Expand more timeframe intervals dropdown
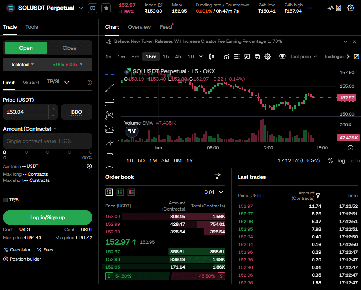Screen dimensions: 361x290 [201, 57]
